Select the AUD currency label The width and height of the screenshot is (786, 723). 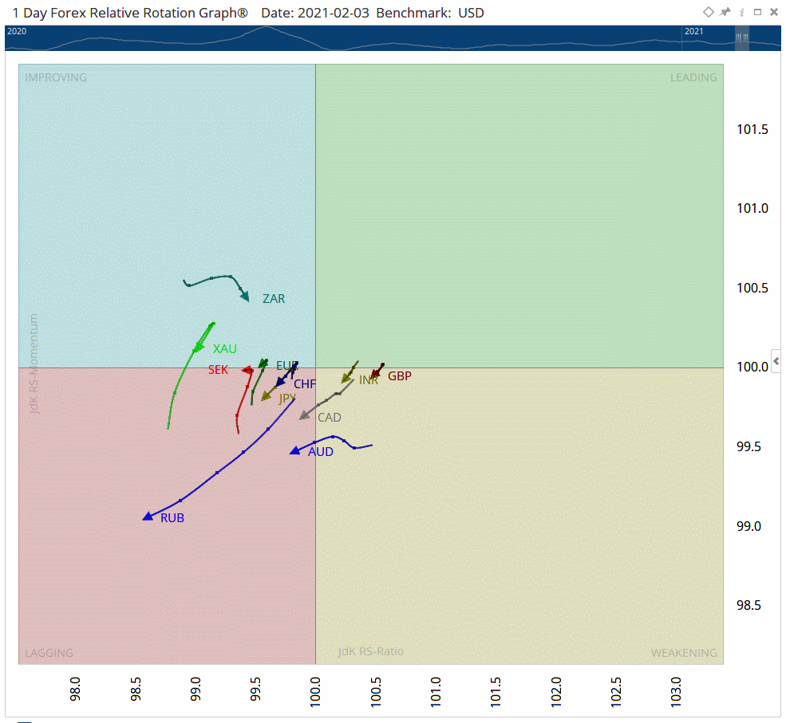[x=321, y=452]
